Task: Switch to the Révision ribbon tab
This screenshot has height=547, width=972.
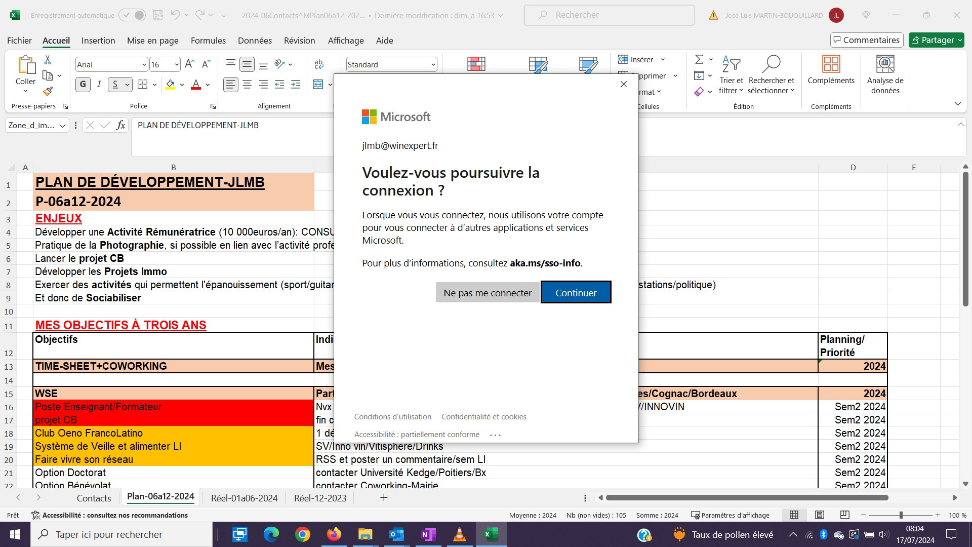Action: point(299,41)
